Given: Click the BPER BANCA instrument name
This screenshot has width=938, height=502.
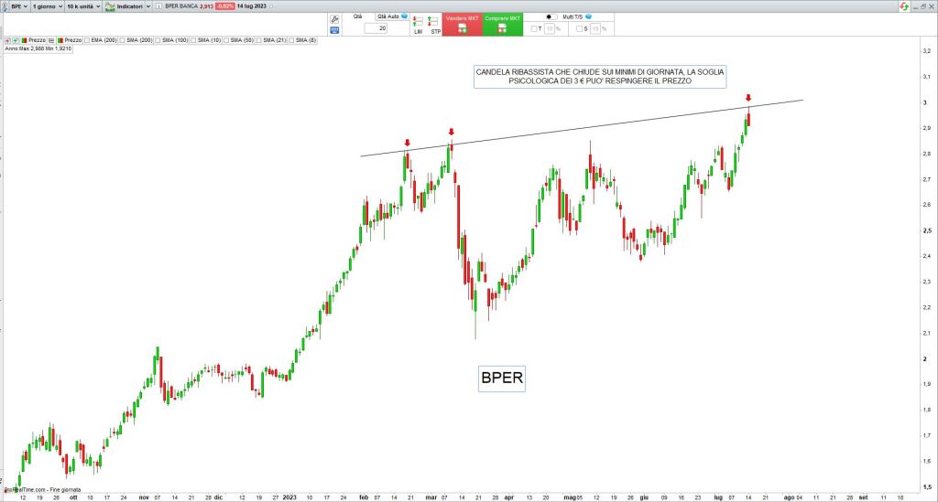Looking at the screenshot, I should [181, 6].
